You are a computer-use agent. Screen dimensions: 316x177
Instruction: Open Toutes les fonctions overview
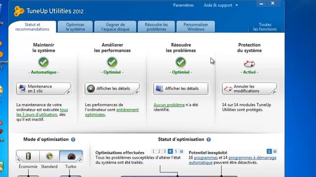coord(265,27)
